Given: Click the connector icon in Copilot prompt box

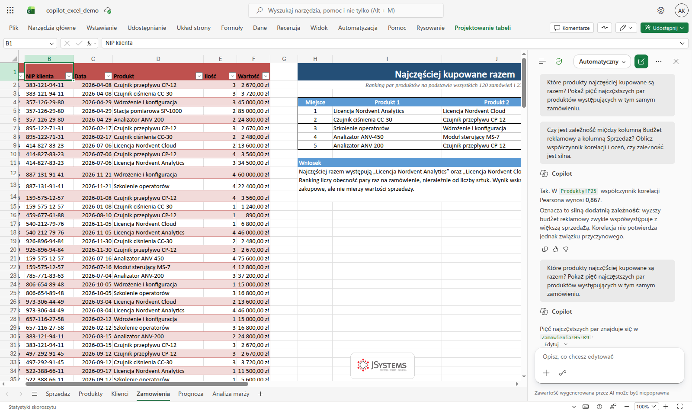Looking at the screenshot, I should point(563,373).
